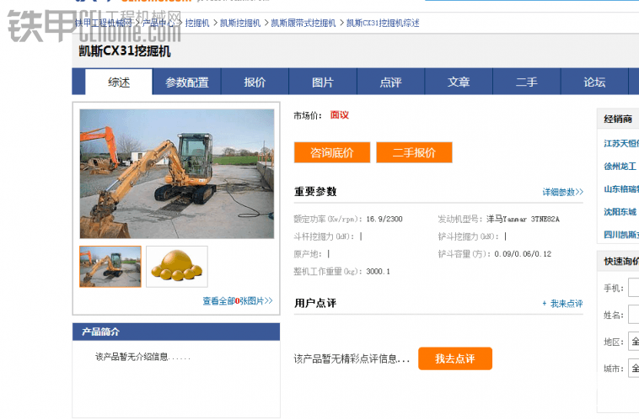Open 凯斯CX31挖掘机综述 breadcrumb link
This screenshot has height=419, width=639.
pyautogui.click(x=383, y=24)
